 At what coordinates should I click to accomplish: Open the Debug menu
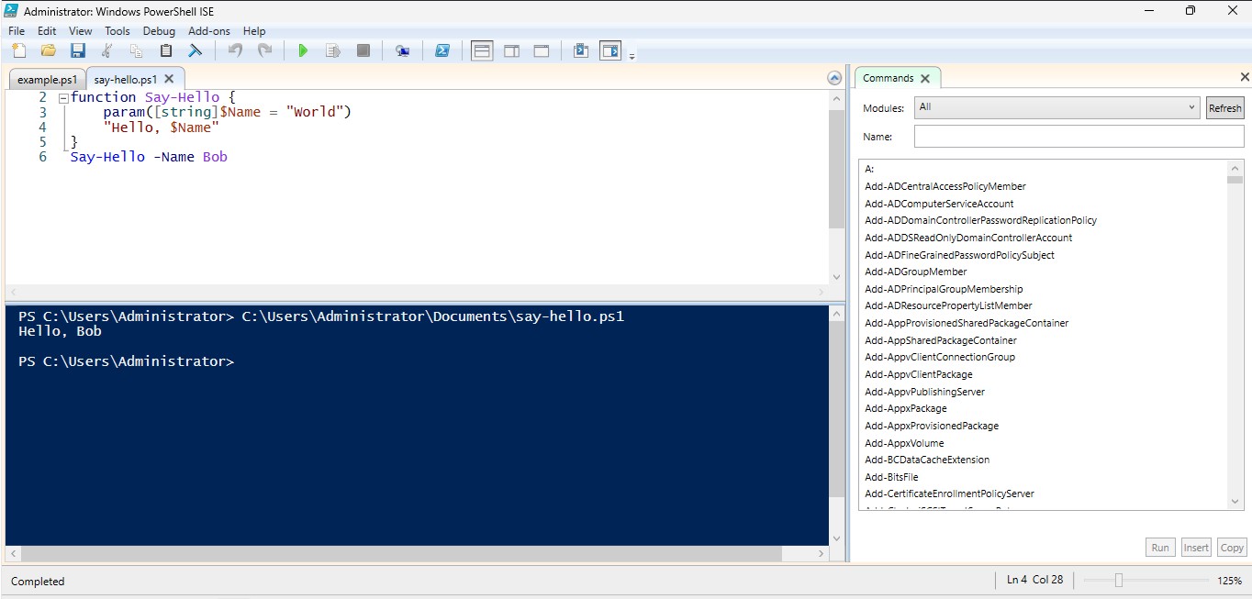(159, 31)
